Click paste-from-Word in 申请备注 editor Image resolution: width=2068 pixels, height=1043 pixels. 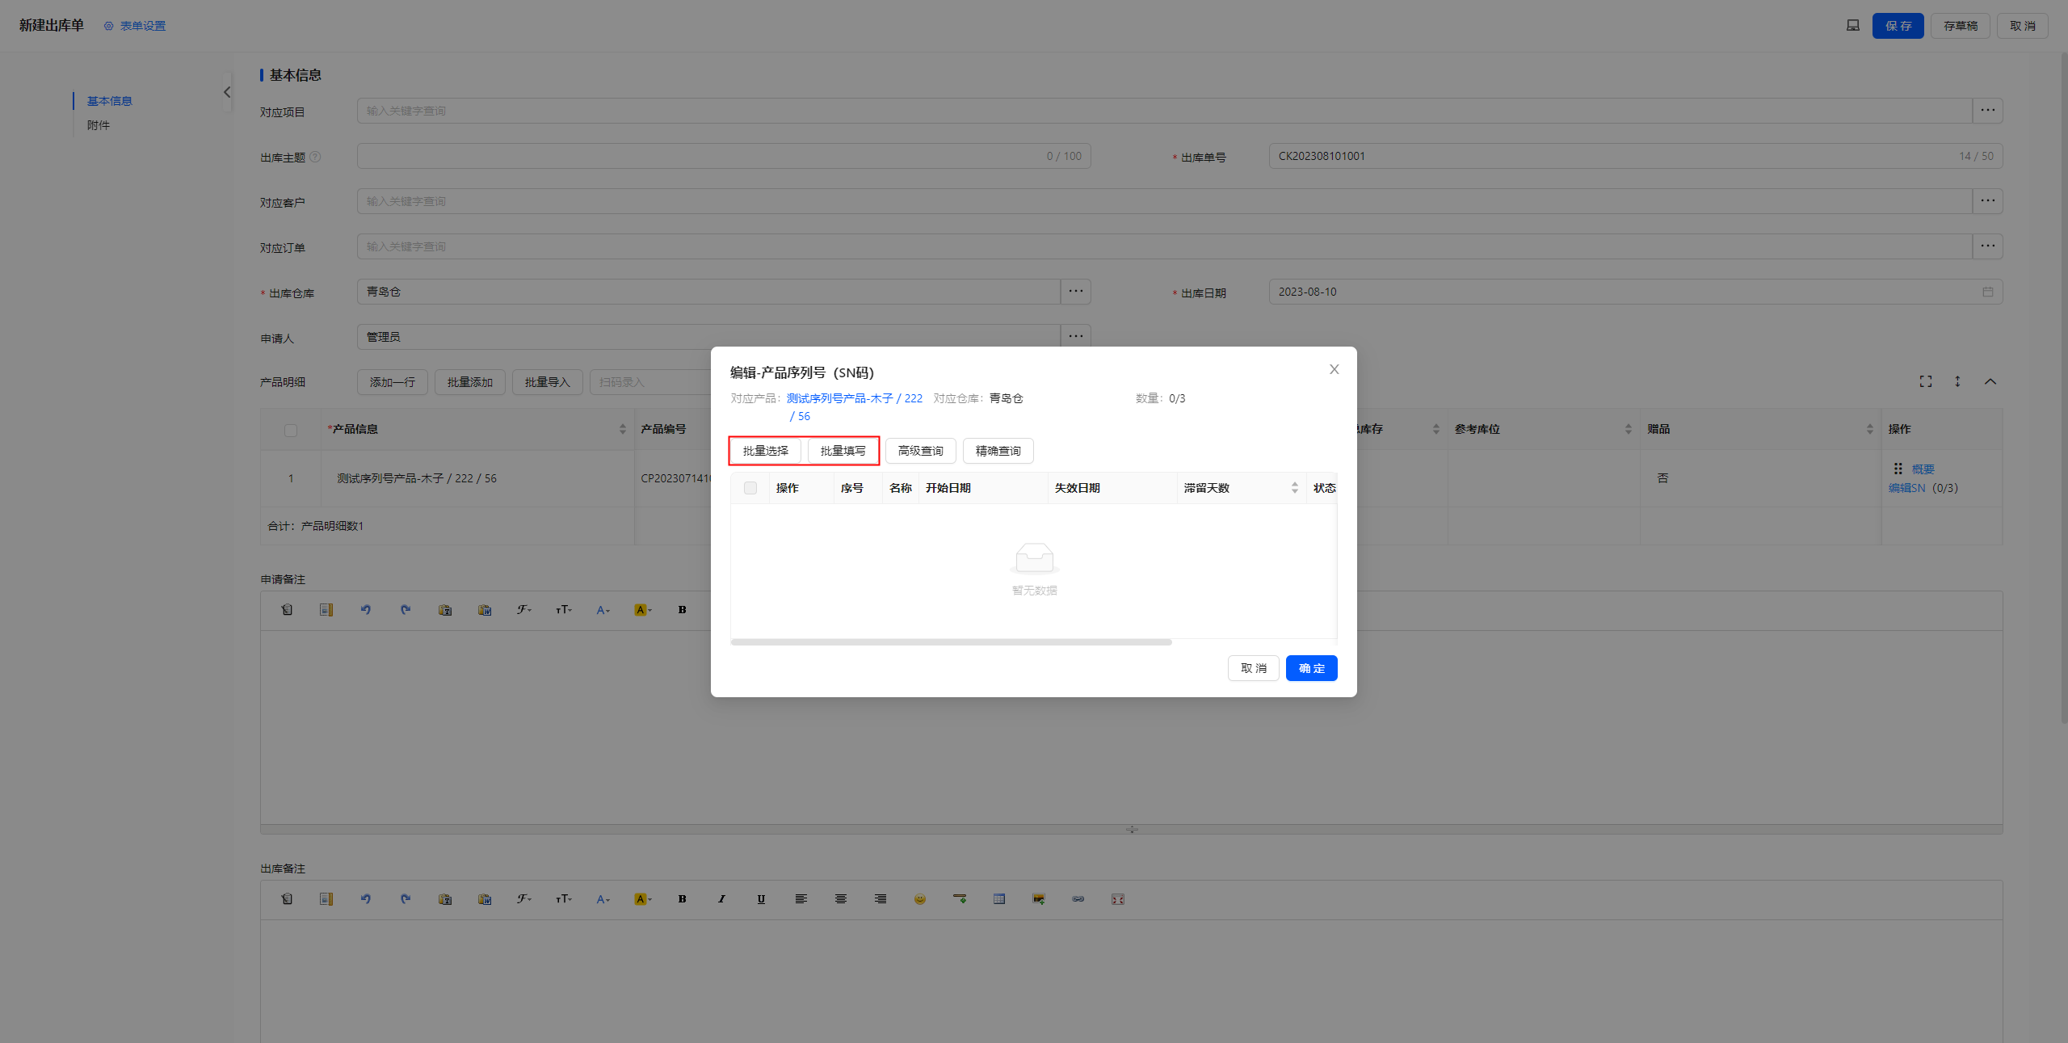click(x=485, y=610)
